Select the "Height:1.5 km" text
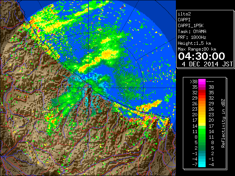 [194, 43]
